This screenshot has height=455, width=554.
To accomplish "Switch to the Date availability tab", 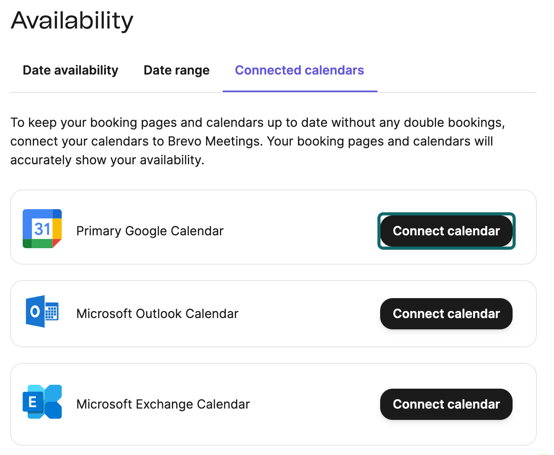I will 71,70.
